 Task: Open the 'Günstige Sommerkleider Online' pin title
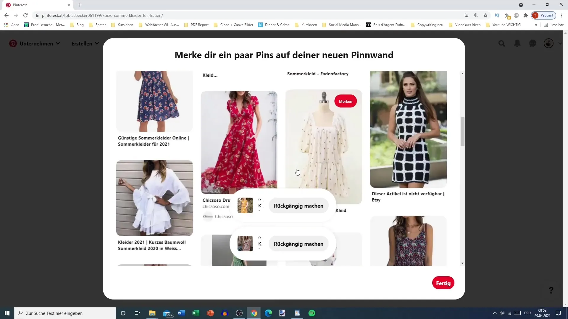coord(153,141)
